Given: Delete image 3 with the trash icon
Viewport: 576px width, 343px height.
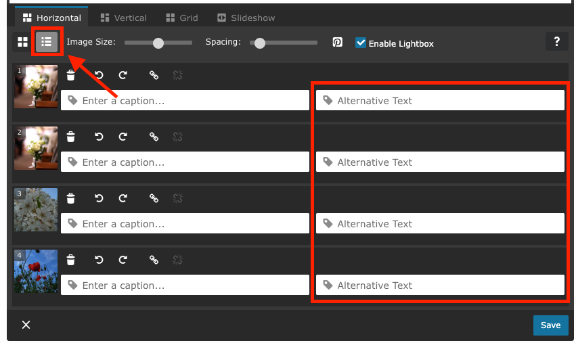Looking at the screenshot, I should 70,198.
